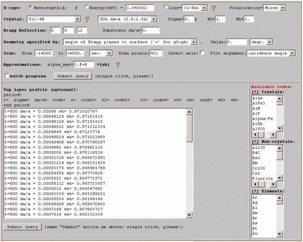This screenshot has height=242, width=303.
Task: Click the alpha_max field 1.E+8
Action: coord(83,65)
